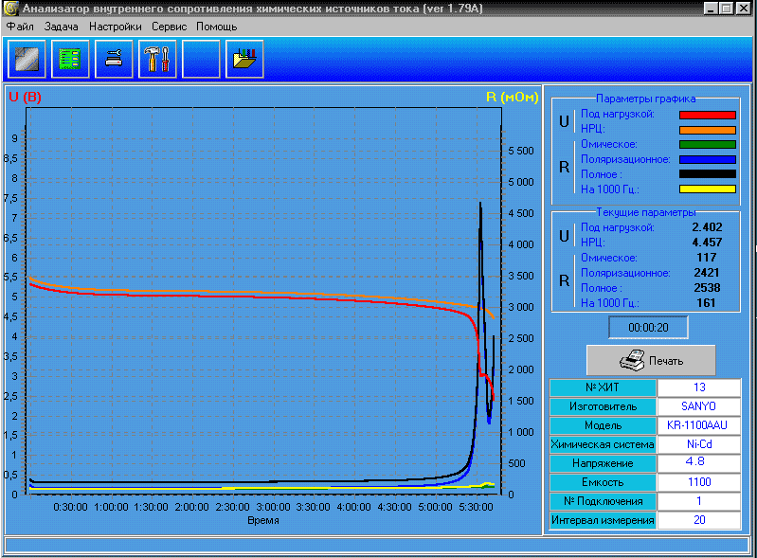Click the red Под нагрузкой color swatch
The height and width of the screenshot is (558, 757).
(708, 115)
